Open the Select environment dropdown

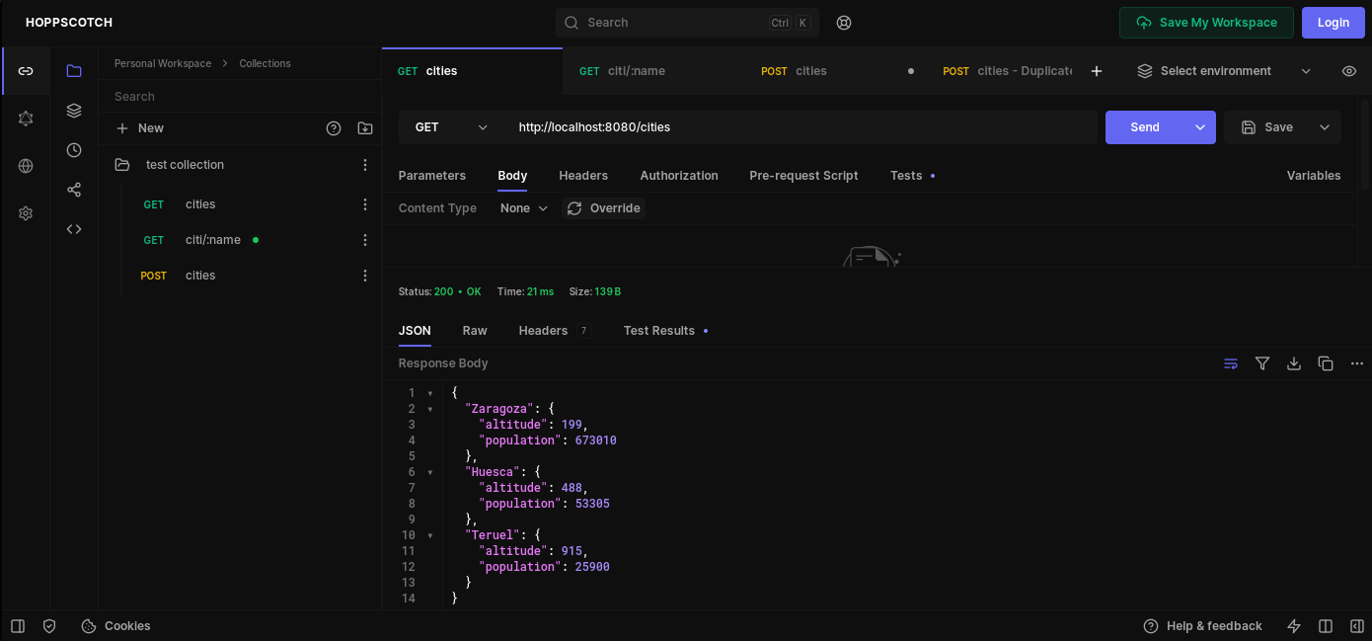[1224, 71]
